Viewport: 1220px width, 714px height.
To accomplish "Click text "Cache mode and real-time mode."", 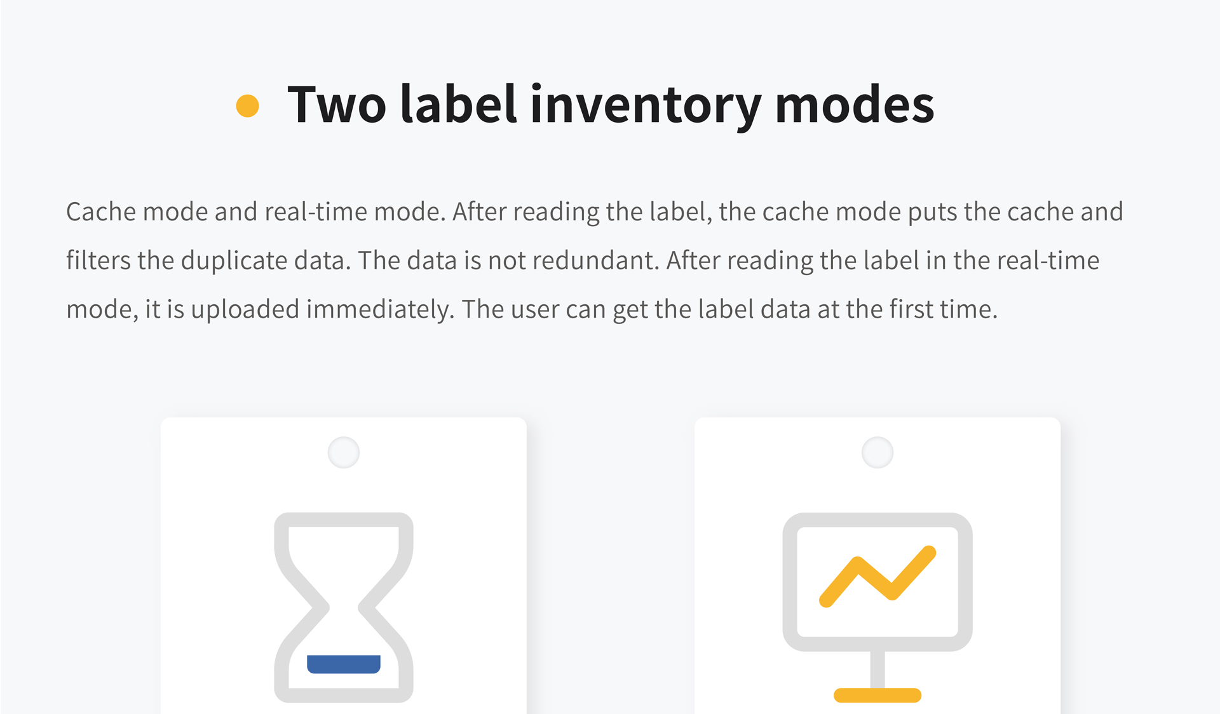I will (x=256, y=212).
